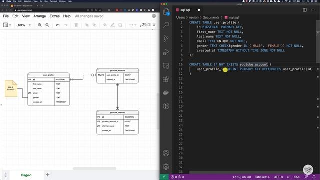Click fill color bucket icon
320x180 pixels.
[x=105, y=25]
